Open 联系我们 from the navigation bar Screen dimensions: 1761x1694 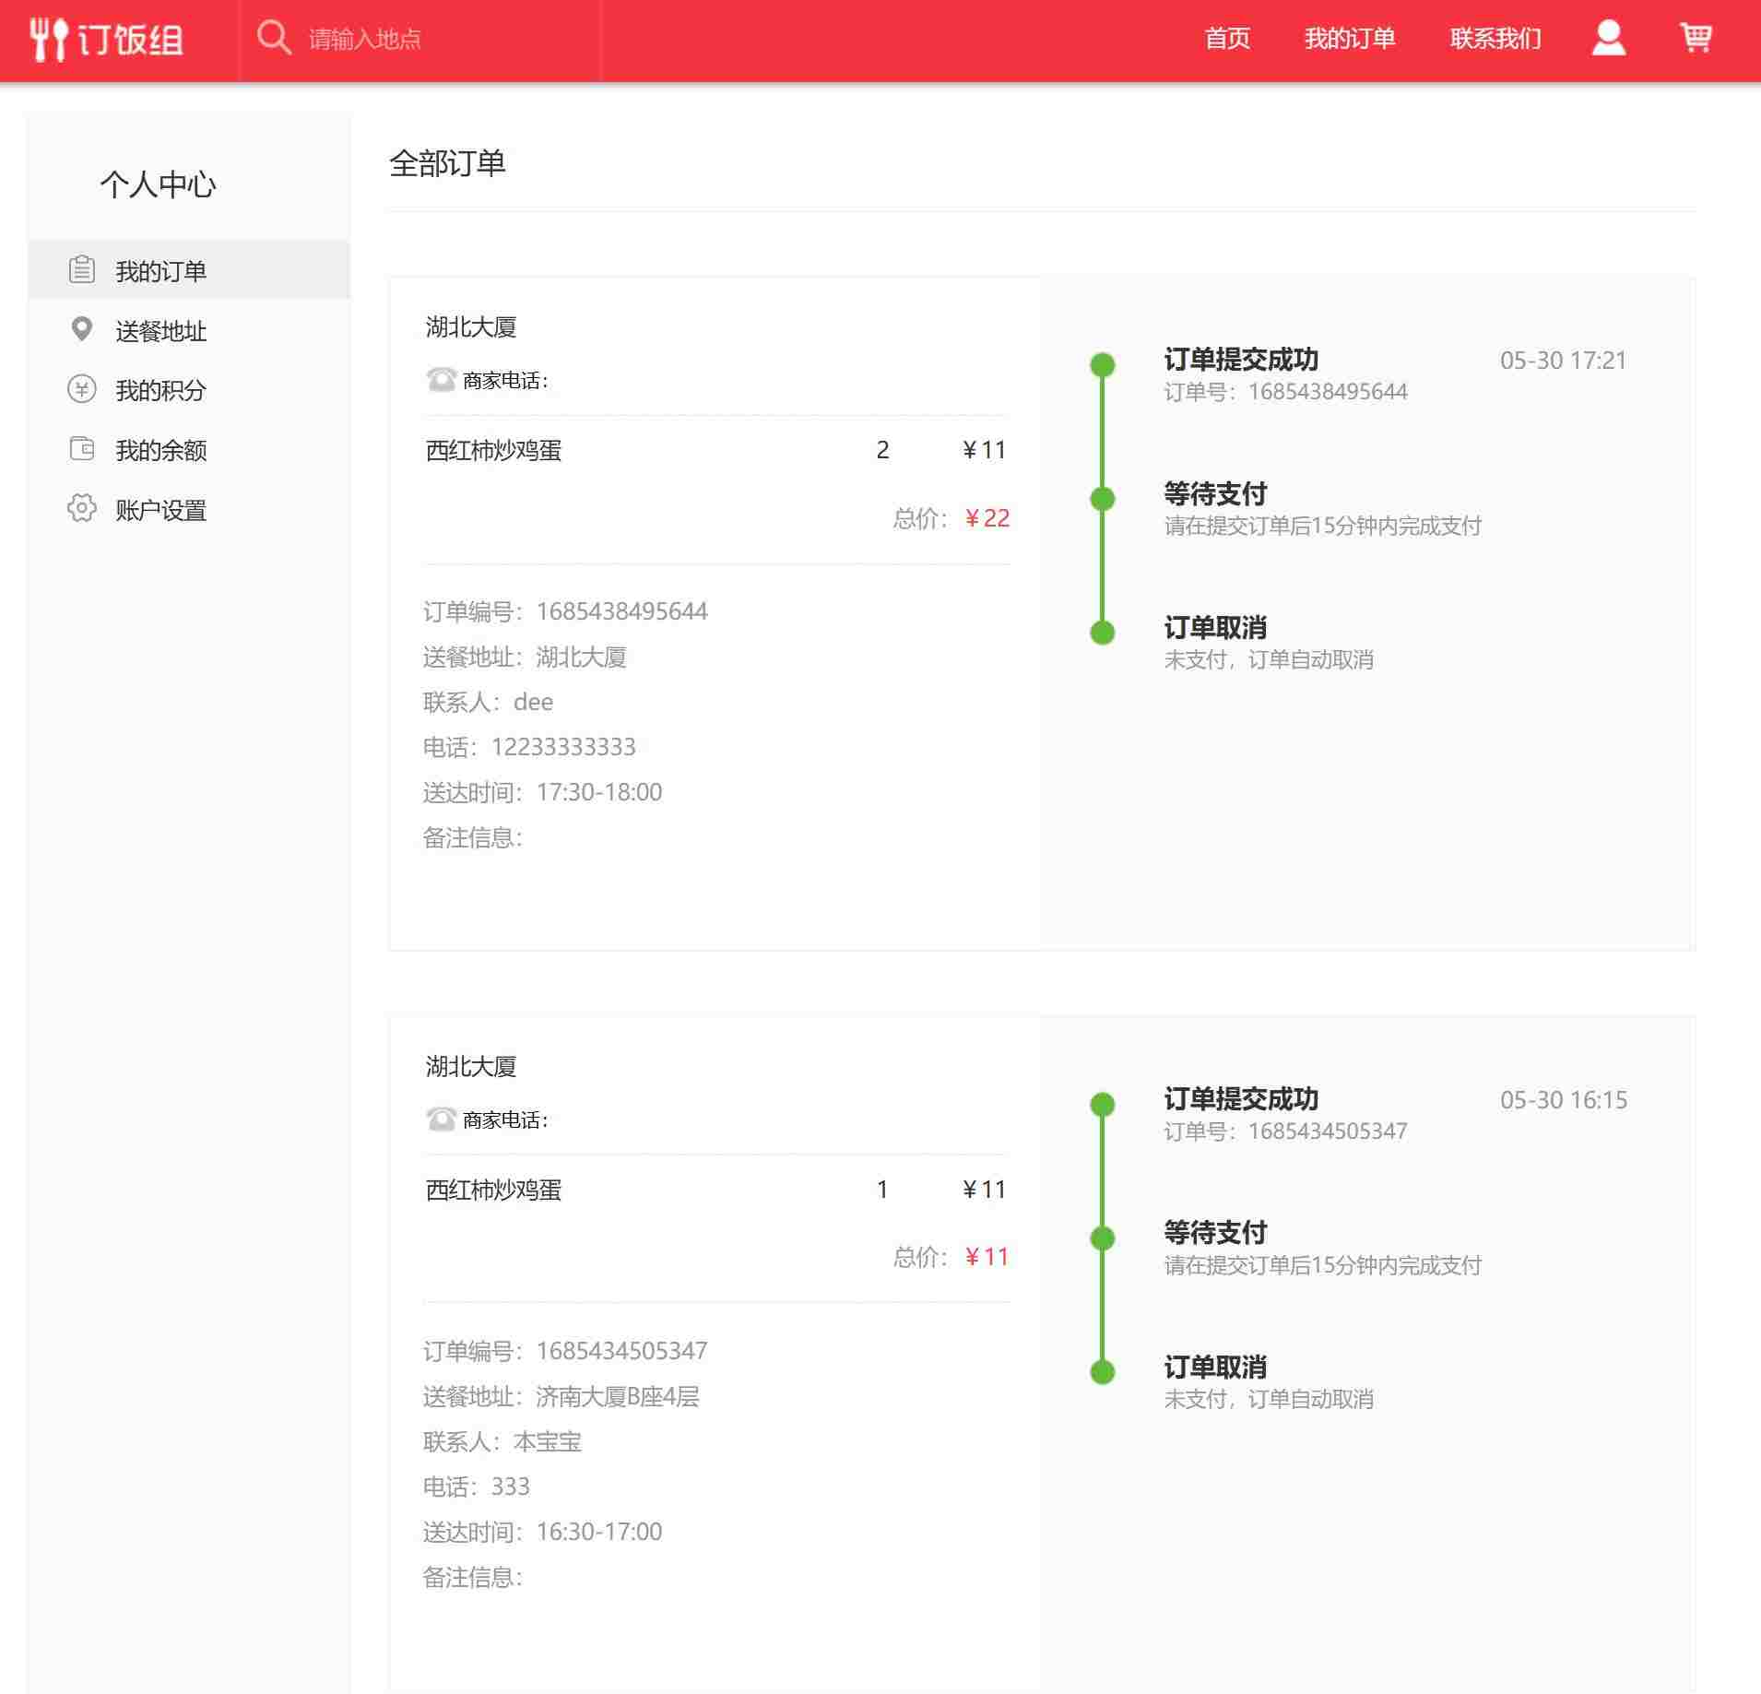pos(1494,39)
